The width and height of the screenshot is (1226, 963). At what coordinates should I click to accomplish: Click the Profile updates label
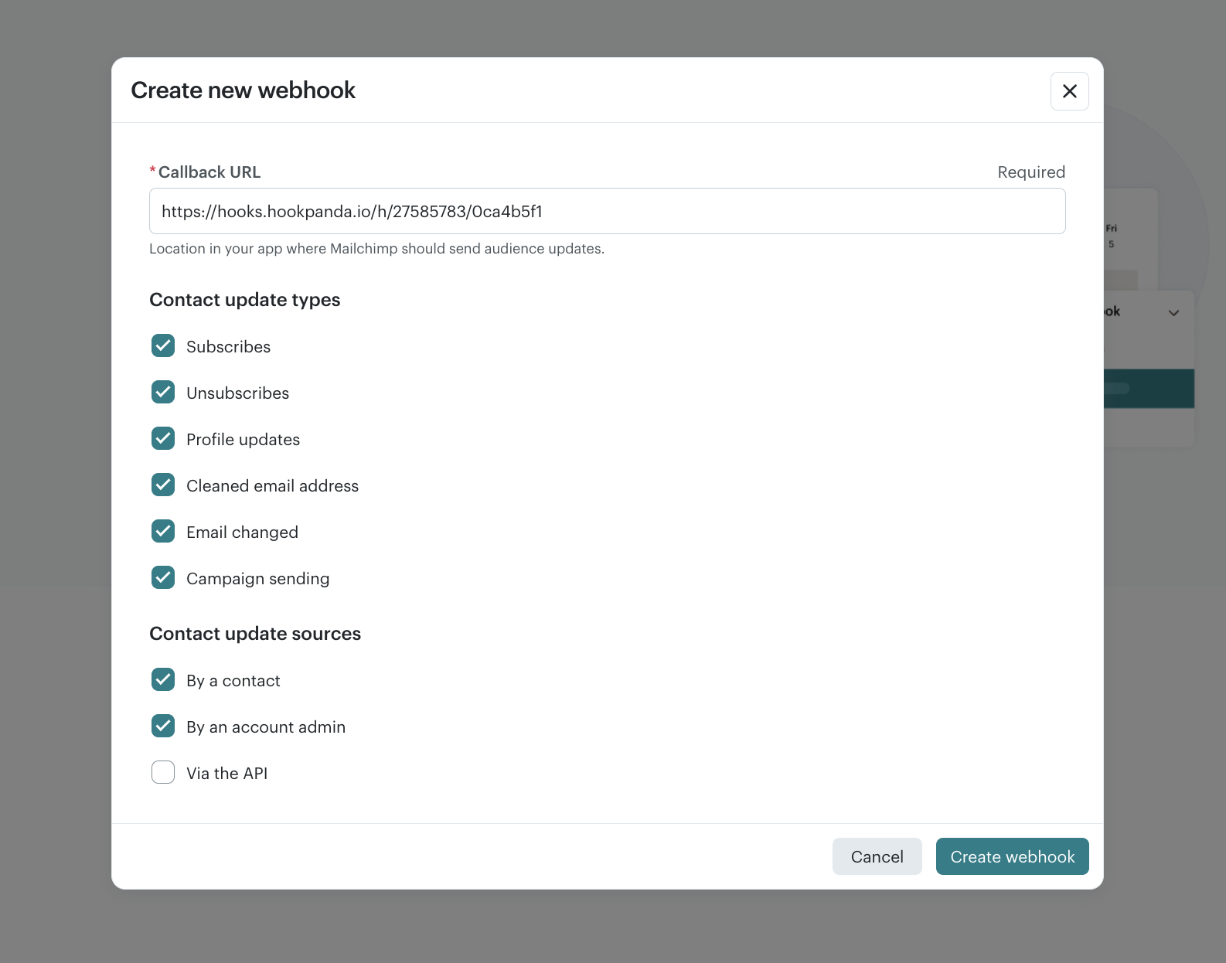tap(243, 439)
